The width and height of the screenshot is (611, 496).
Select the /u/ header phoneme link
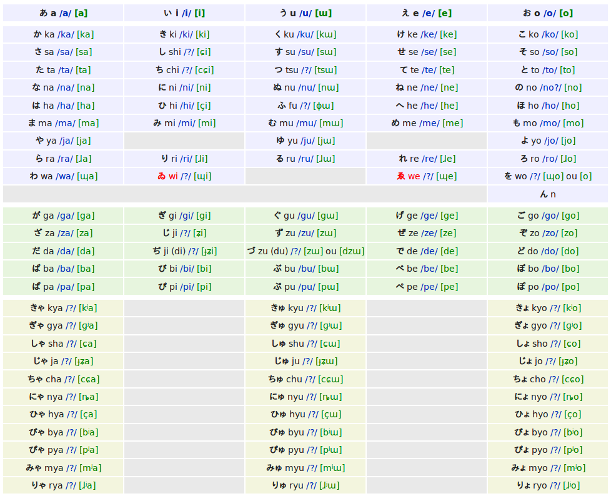click(x=306, y=13)
